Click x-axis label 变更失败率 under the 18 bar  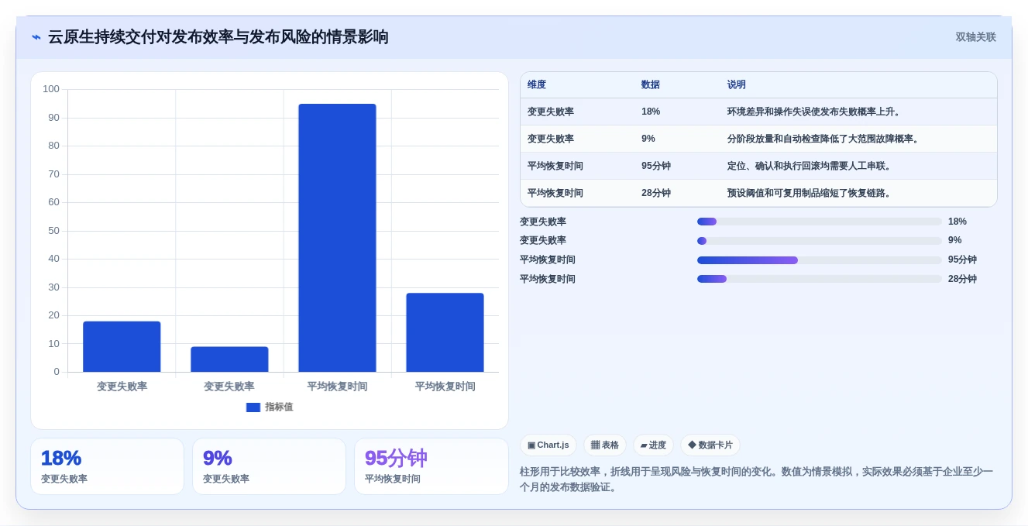pos(122,387)
